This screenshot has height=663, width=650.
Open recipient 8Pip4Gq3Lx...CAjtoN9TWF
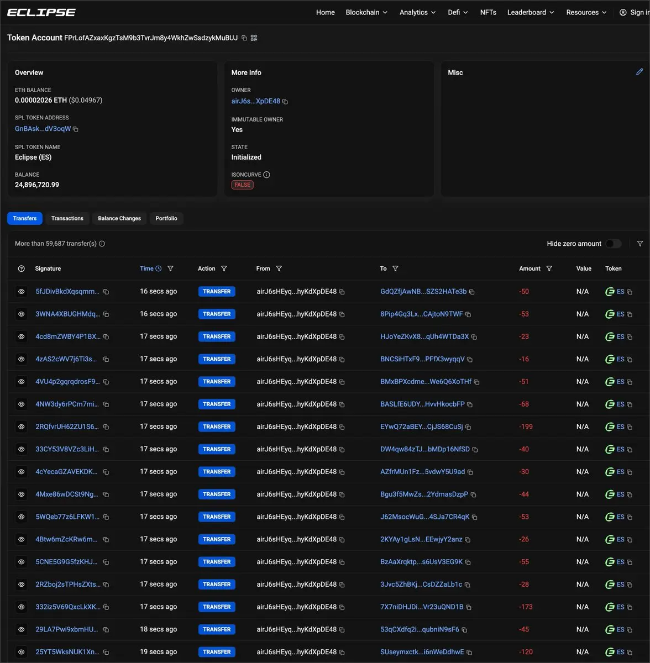421,314
